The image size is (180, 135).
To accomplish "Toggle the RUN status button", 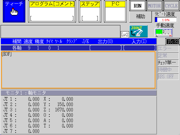I will point(138,6).
